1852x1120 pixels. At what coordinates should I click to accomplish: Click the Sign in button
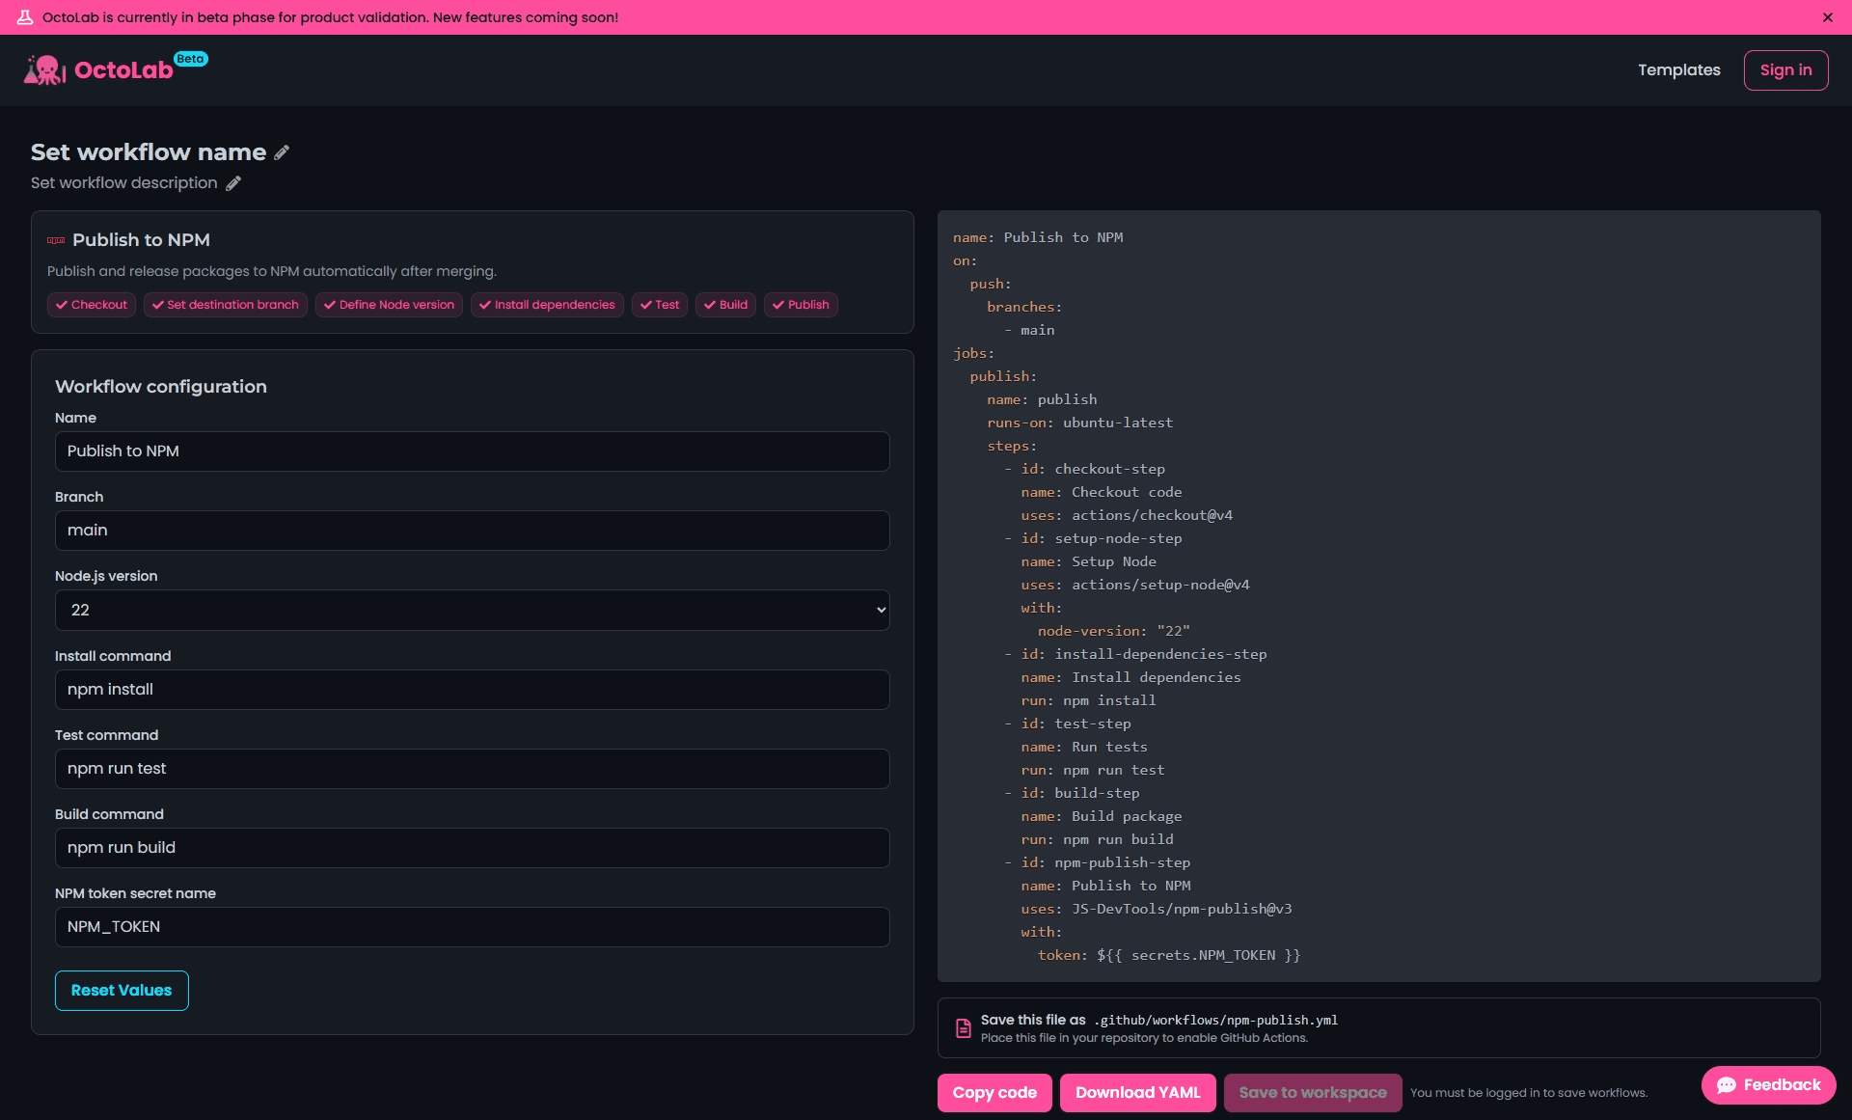tap(1786, 70)
